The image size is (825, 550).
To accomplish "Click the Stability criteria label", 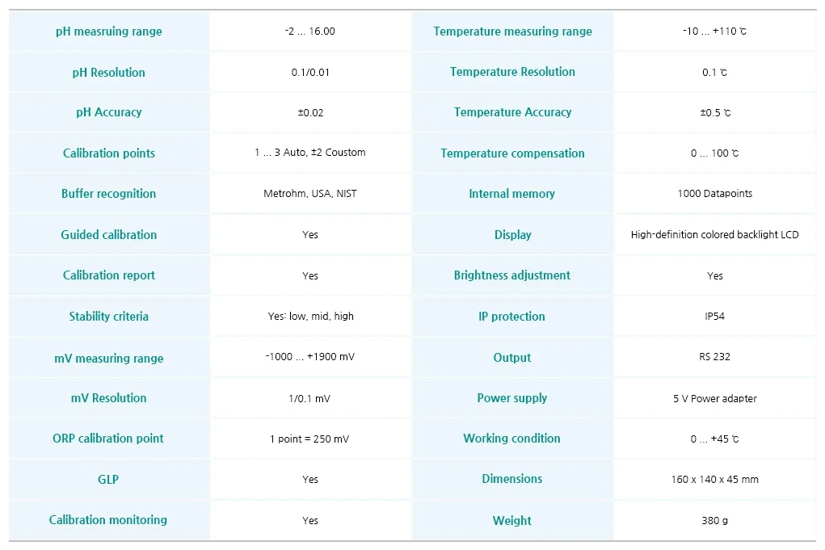I will [109, 316].
